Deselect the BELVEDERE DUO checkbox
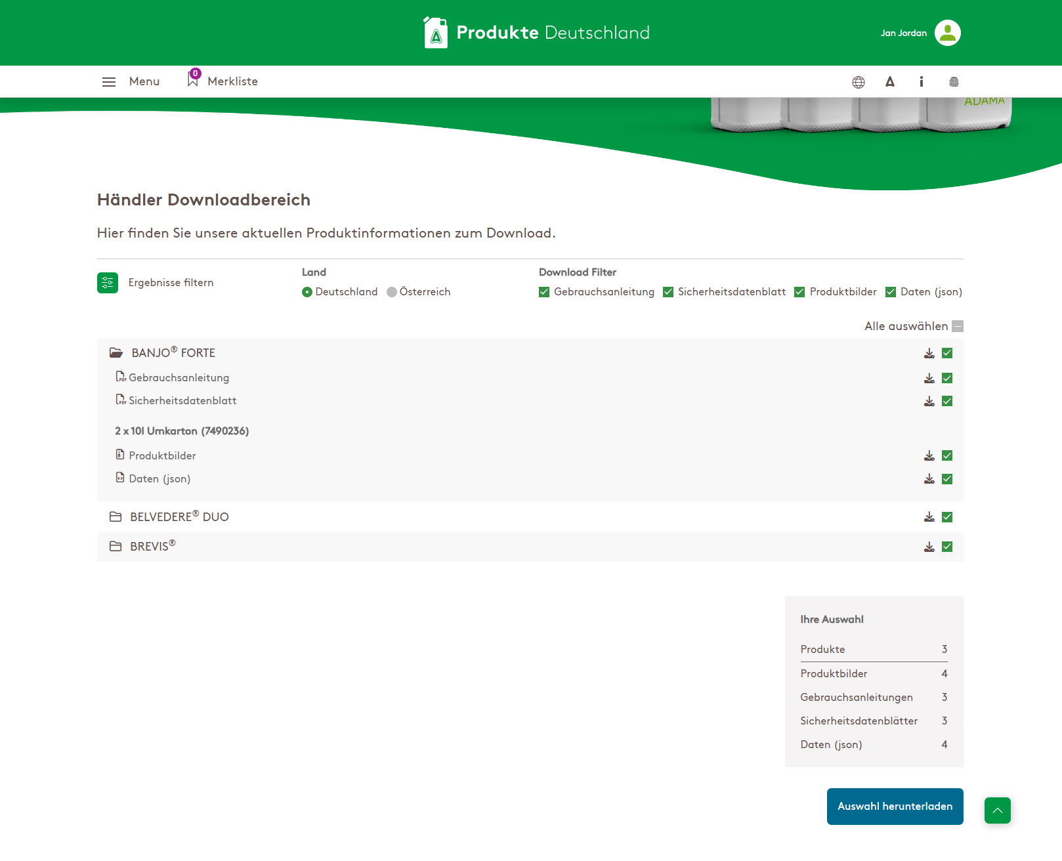1062x861 pixels. coord(947,517)
